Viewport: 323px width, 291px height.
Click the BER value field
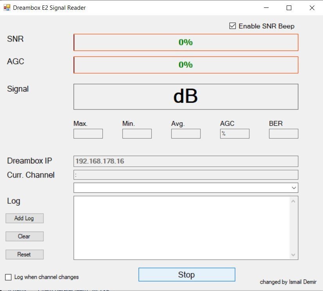(x=284, y=134)
